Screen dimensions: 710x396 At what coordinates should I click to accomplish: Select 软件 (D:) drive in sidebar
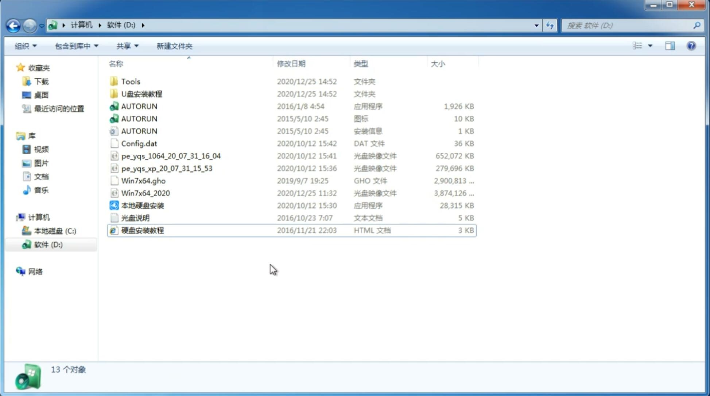click(48, 245)
